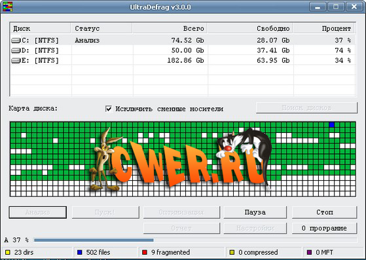Click the D: drive disk icon
The height and width of the screenshot is (260, 366).
[16, 50]
